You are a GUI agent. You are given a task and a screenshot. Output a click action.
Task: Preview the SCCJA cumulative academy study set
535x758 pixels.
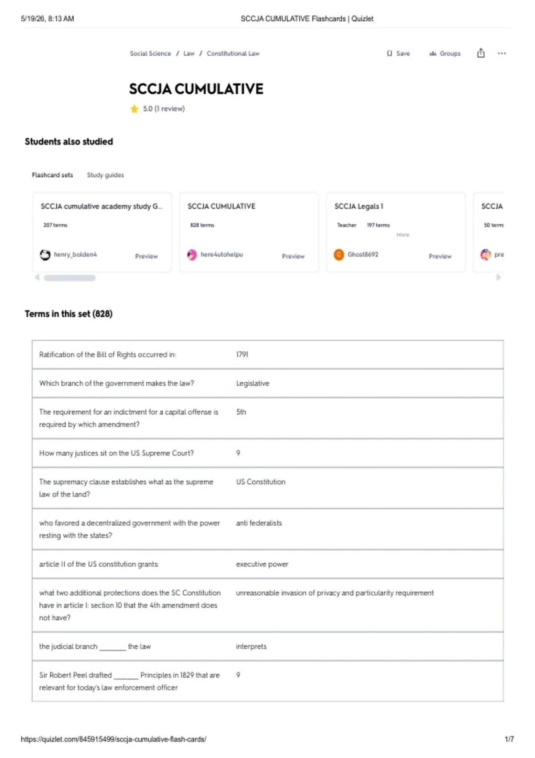tap(146, 256)
